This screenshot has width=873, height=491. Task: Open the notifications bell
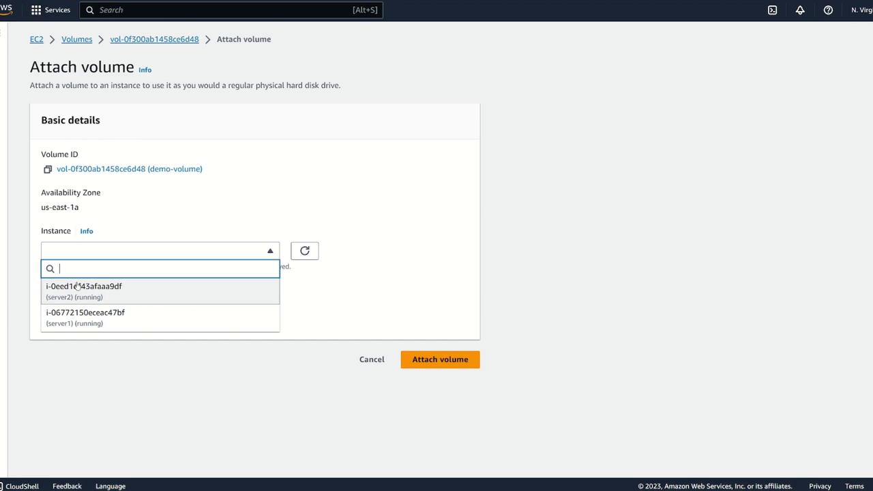[800, 10]
